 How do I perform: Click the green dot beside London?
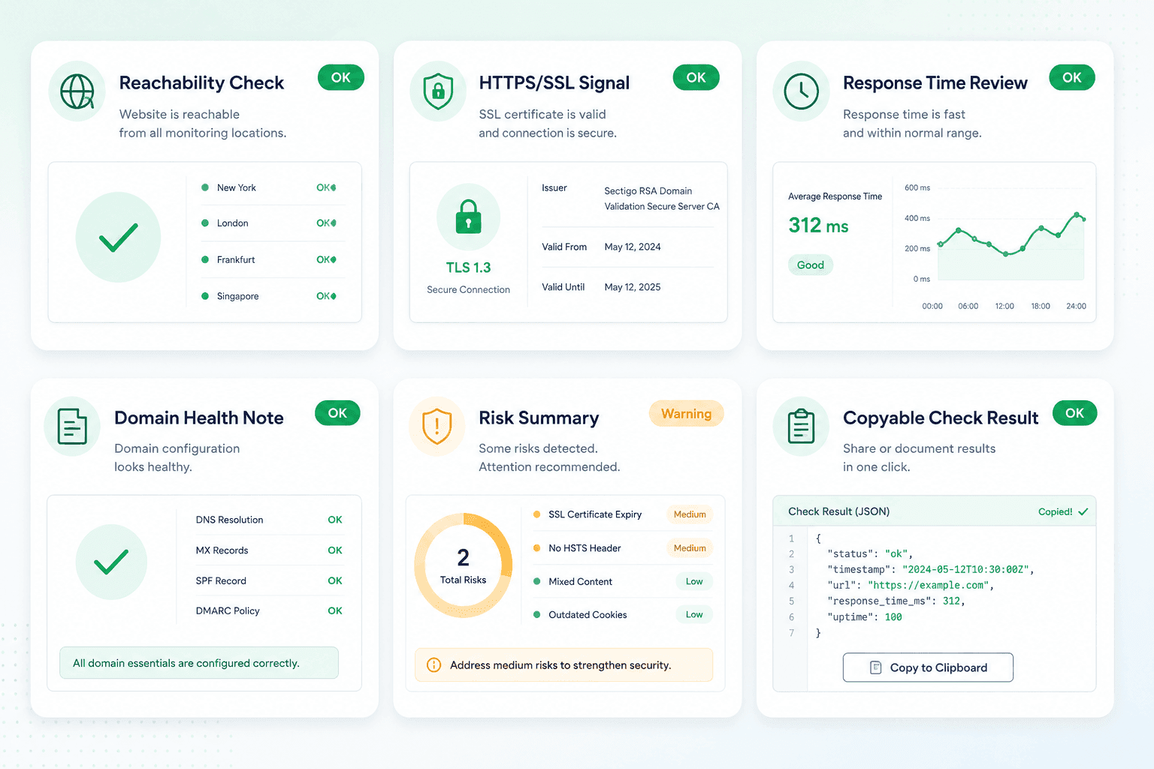[204, 223]
